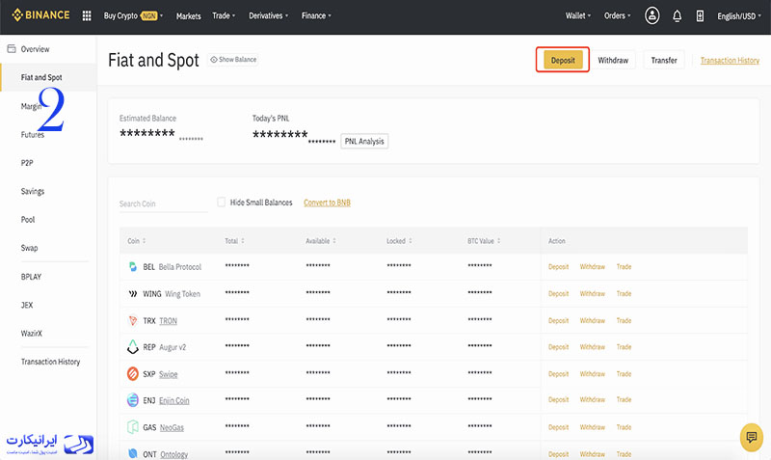Click the PNL Analysis button

364,141
